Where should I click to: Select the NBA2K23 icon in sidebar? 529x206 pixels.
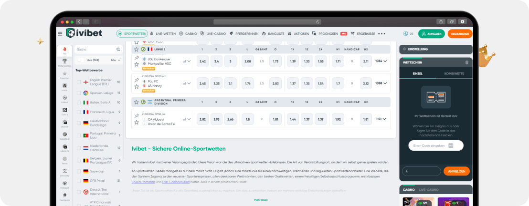point(65,148)
